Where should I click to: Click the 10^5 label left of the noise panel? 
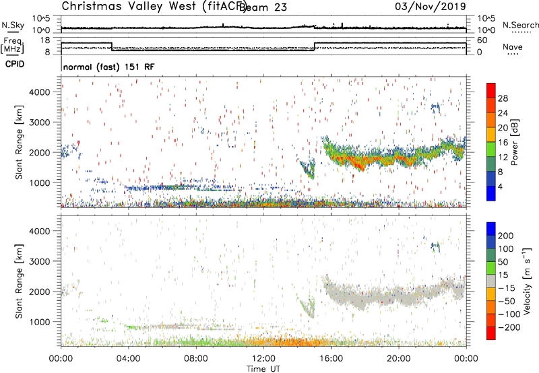pyautogui.click(x=41, y=18)
